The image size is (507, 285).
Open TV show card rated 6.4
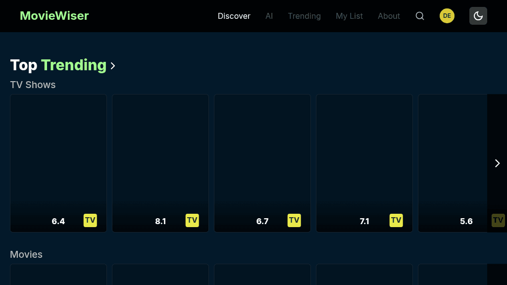click(x=58, y=163)
